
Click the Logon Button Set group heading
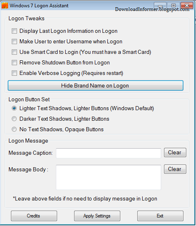pyautogui.click(x=29, y=100)
